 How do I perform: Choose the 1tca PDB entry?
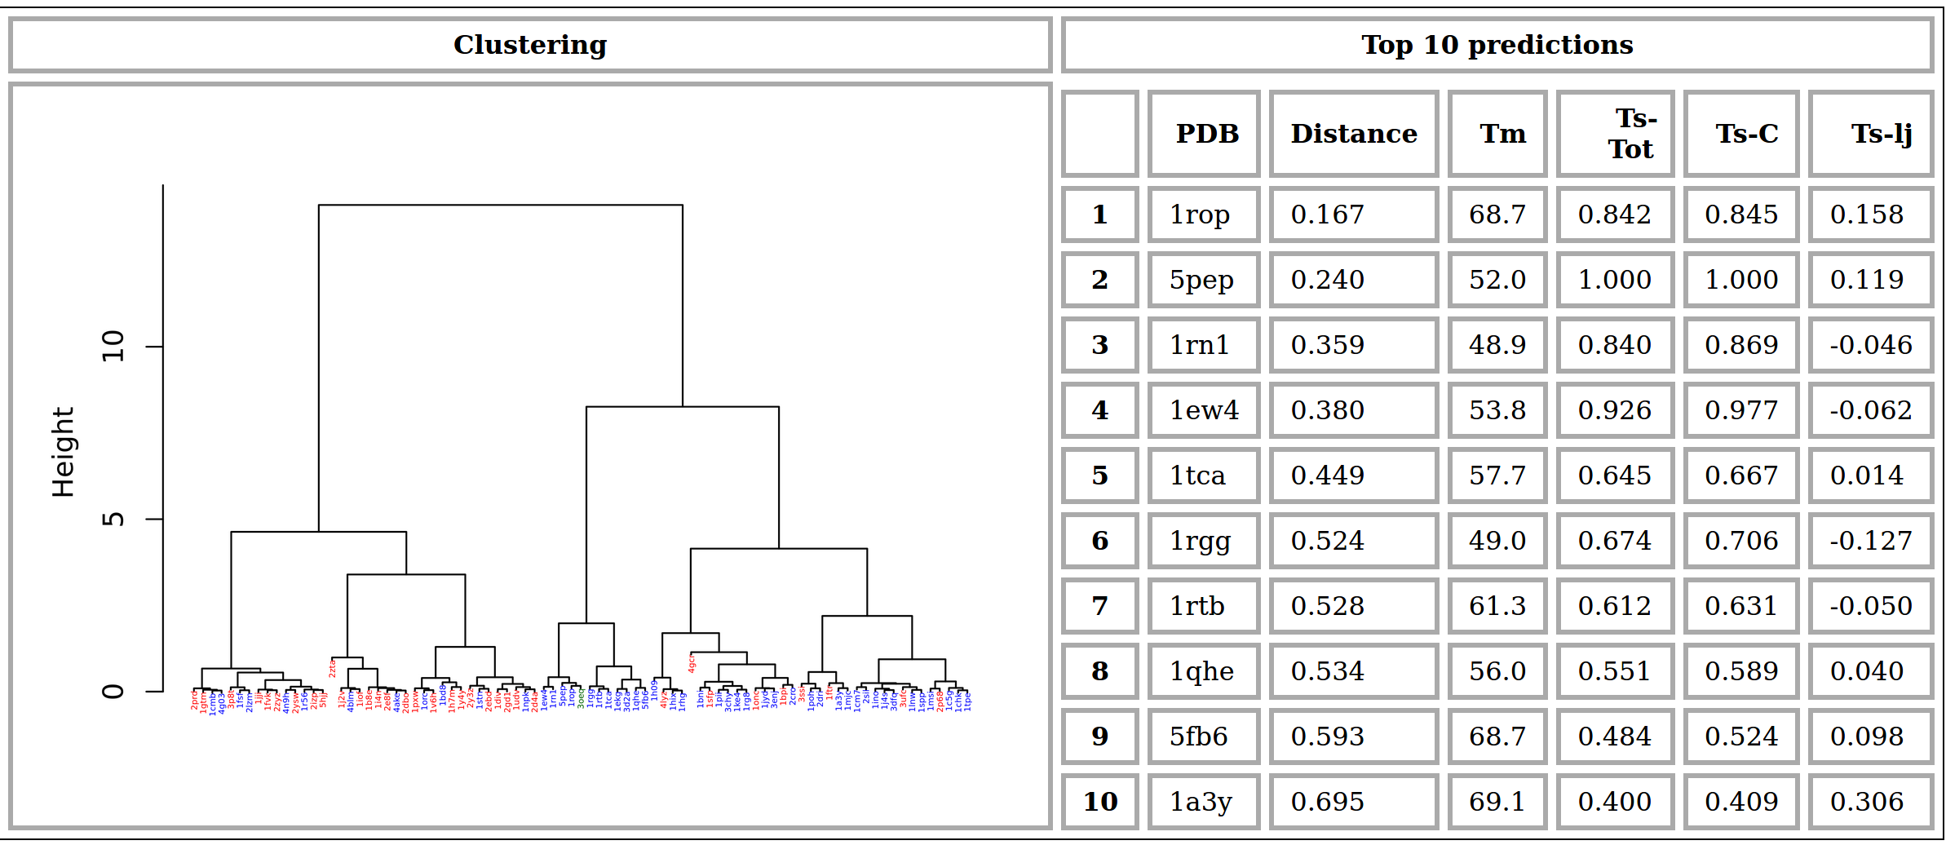(1197, 476)
